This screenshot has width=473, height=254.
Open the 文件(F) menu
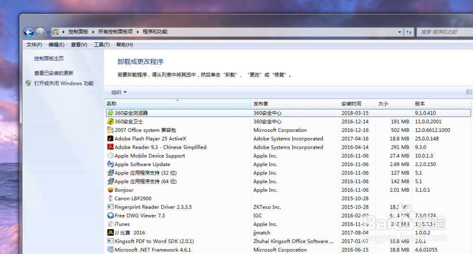(x=34, y=44)
